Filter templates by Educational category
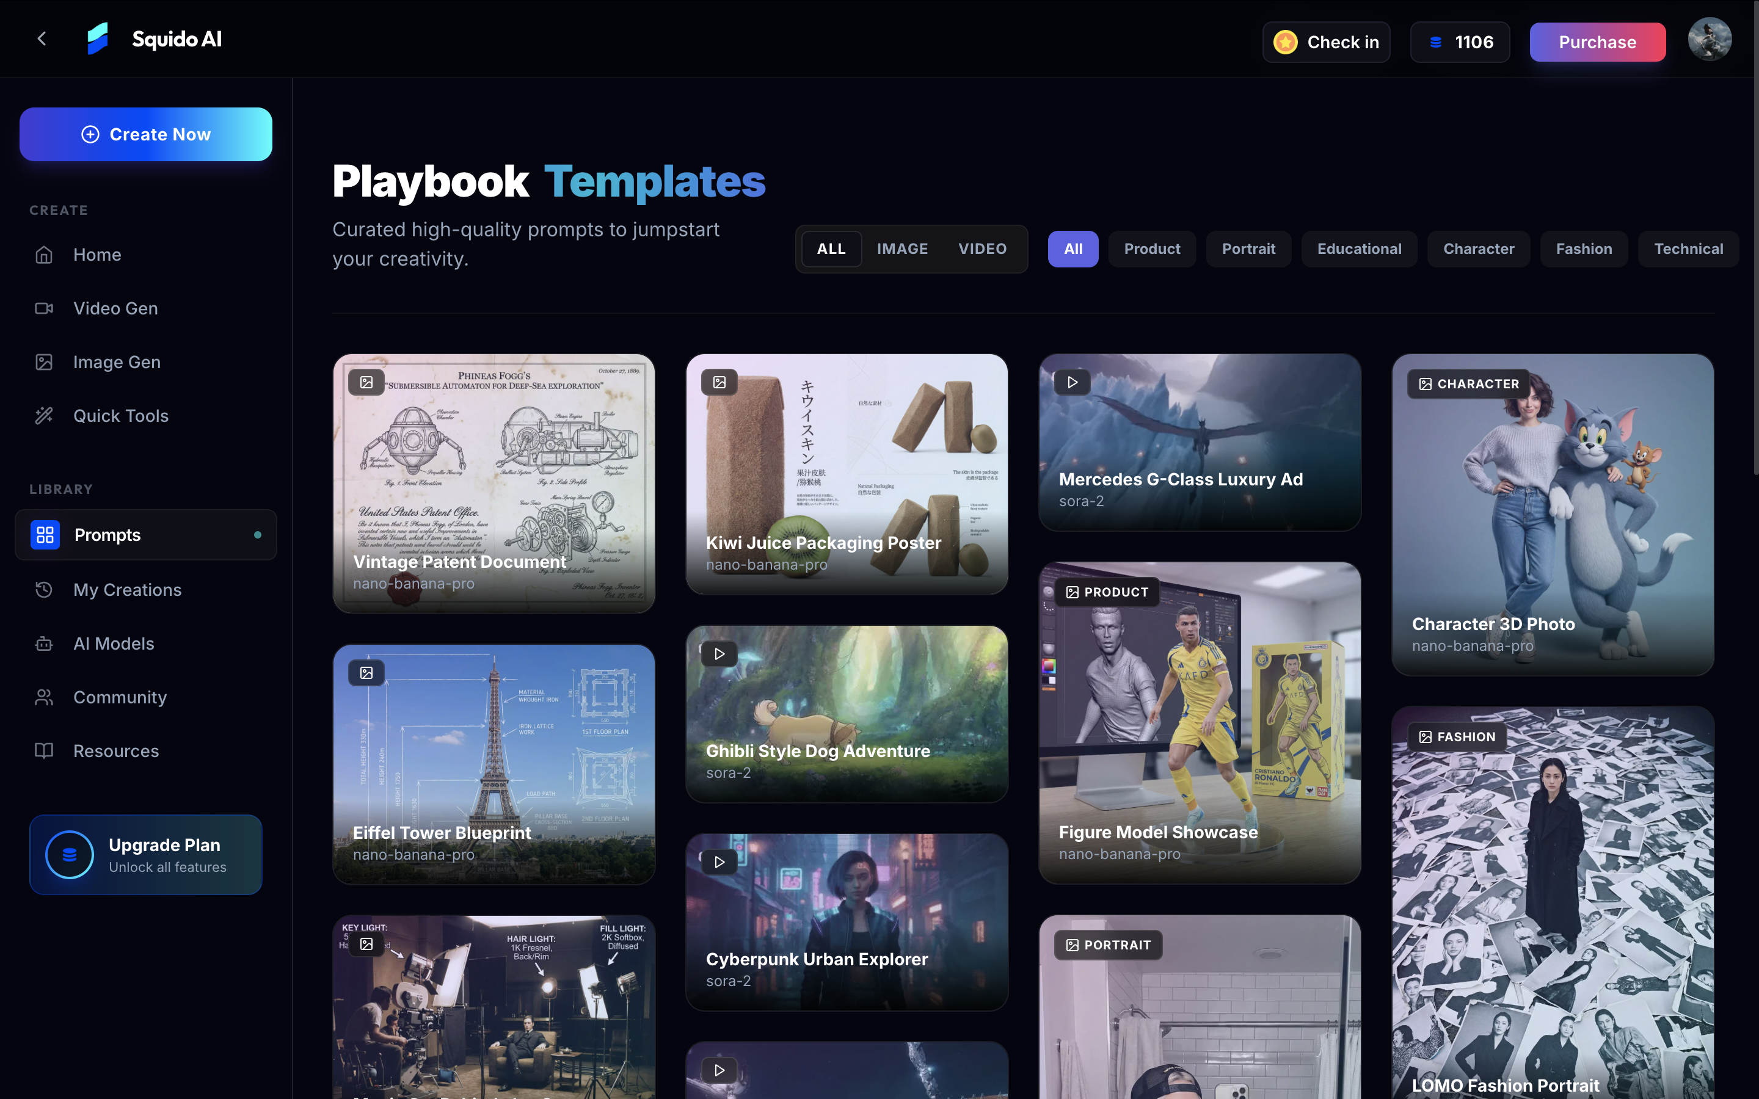 coord(1358,248)
